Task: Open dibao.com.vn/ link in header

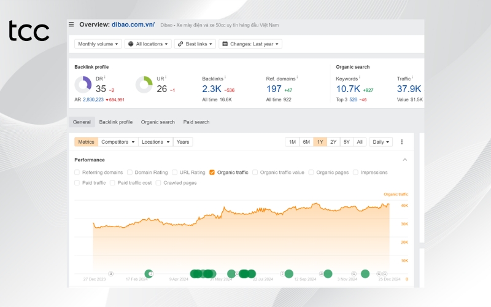Action: [x=133, y=25]
